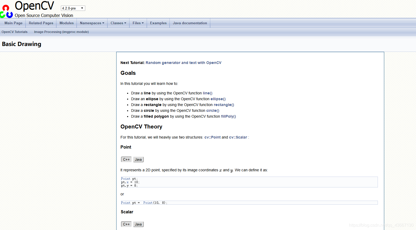Select Java under Scalar section
The image size is (416, 230).
pos(138,224)
